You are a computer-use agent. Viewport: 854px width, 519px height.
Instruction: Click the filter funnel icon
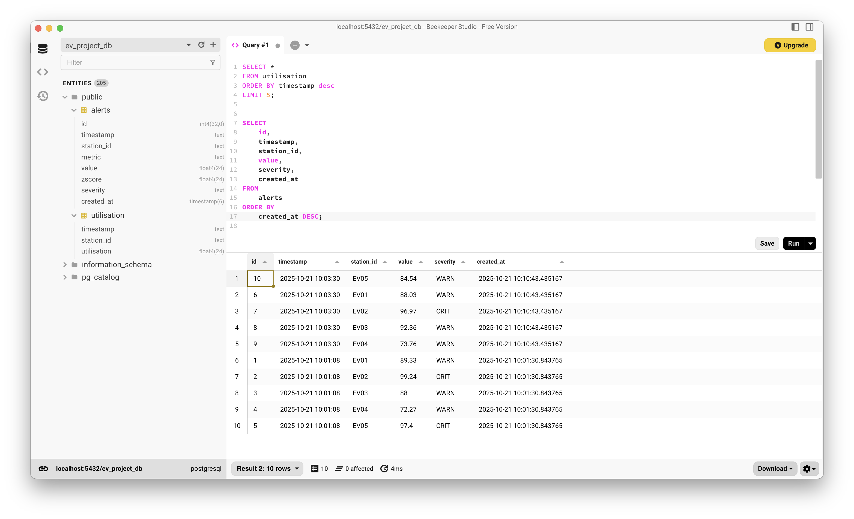tap(213, 62)
